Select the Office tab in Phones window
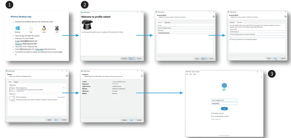291x138 pixels. pos(10,82)
